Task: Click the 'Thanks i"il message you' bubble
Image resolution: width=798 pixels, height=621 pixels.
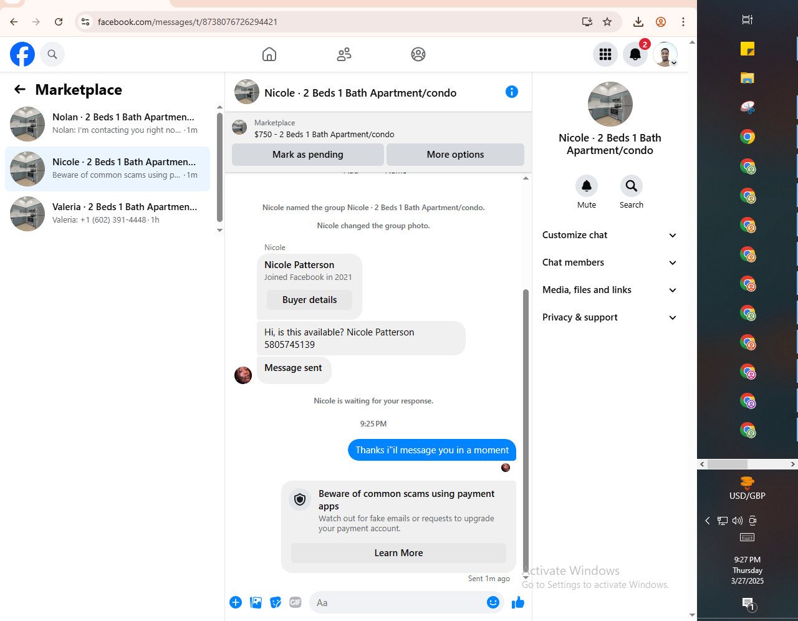Action: click(x=432, y=450)
